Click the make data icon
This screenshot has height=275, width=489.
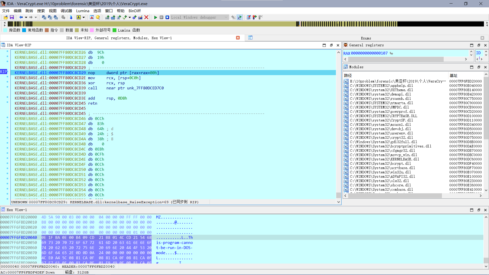tap(113, 17)
